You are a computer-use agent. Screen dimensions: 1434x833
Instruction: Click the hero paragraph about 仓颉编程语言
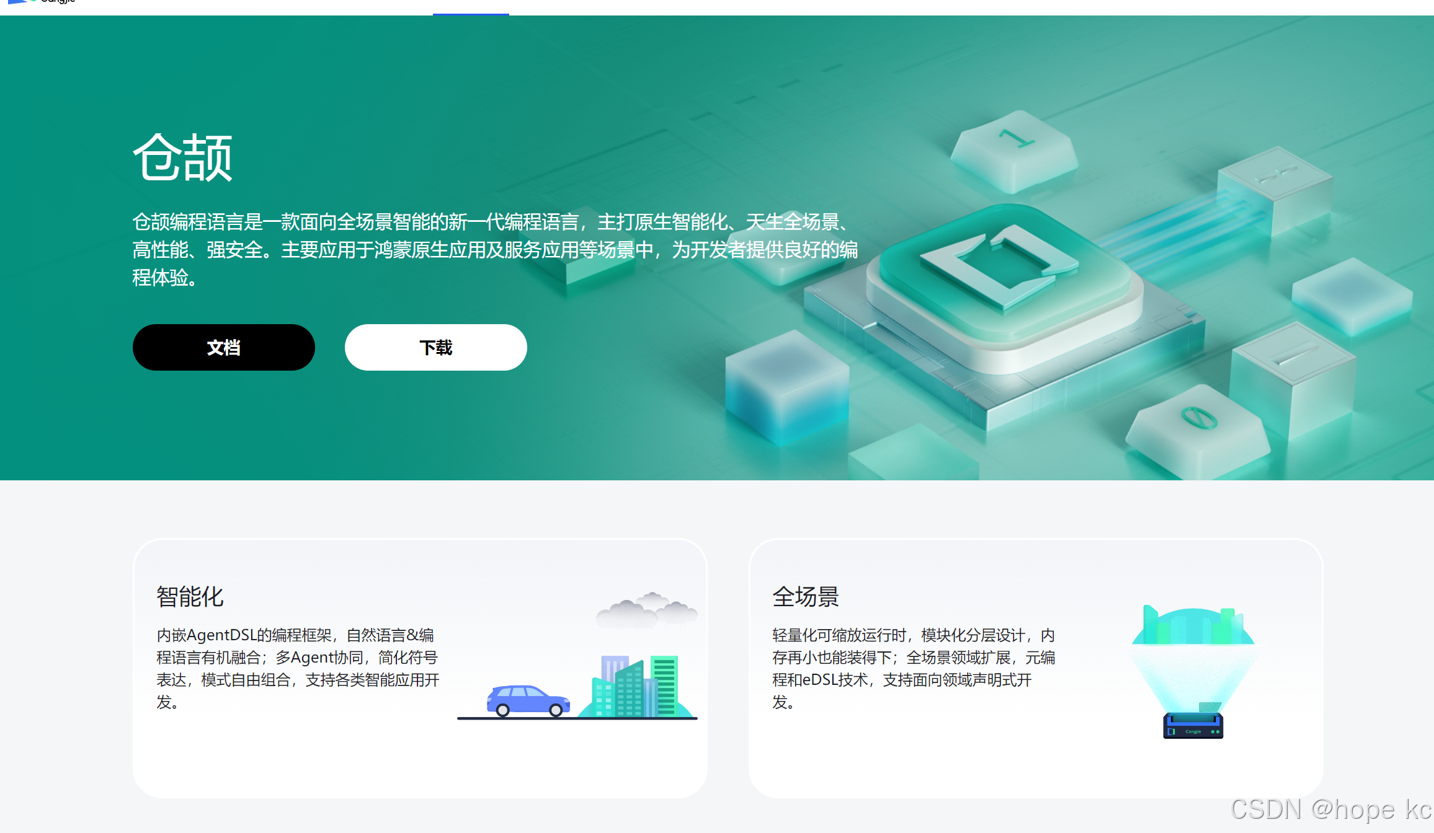pyautogui.click(x=495, y=249)
